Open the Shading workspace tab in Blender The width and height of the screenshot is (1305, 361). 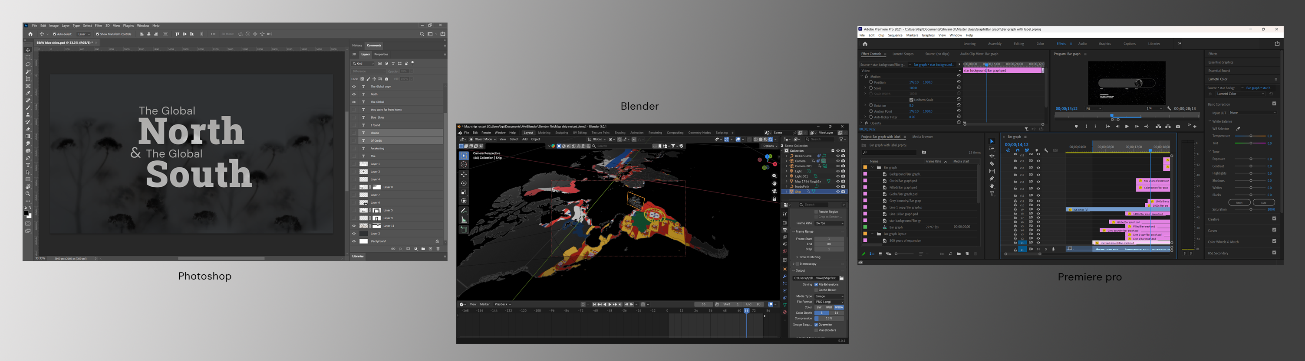(620, 133)
